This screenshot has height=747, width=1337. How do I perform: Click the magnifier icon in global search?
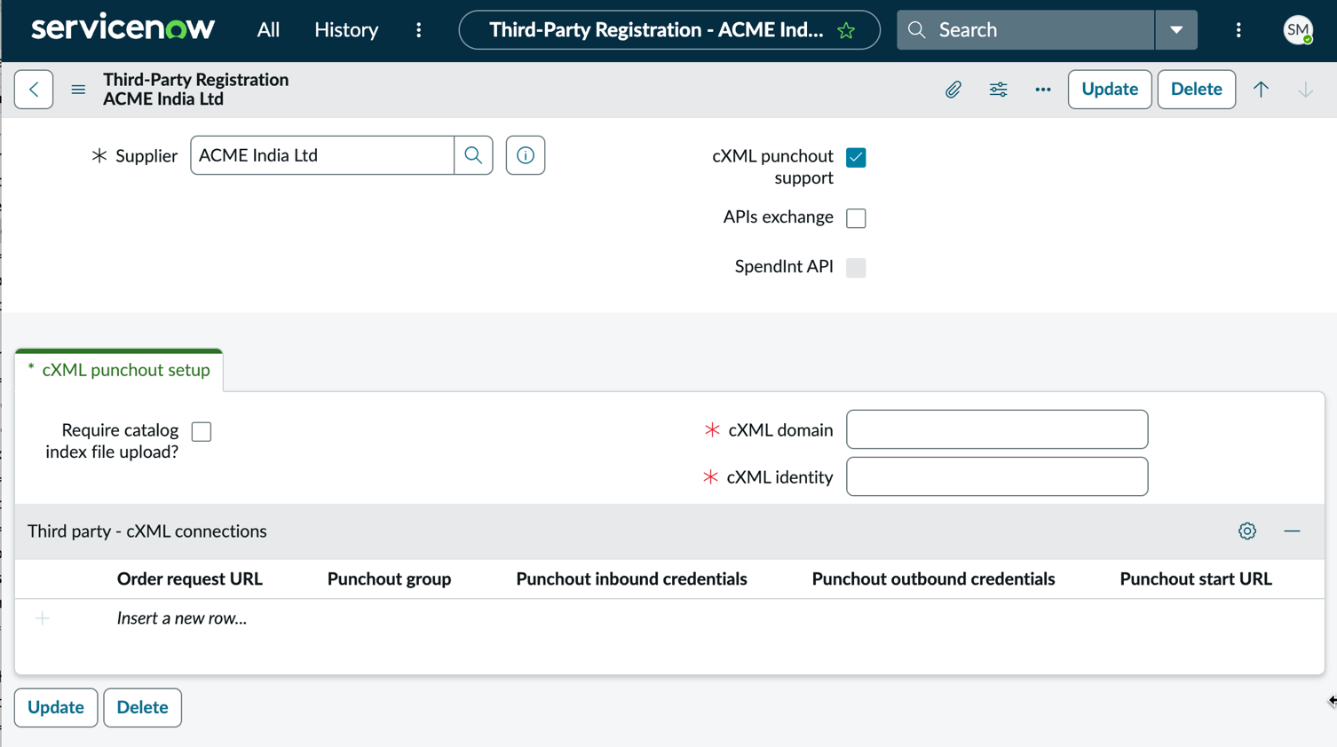pos(917,30)
